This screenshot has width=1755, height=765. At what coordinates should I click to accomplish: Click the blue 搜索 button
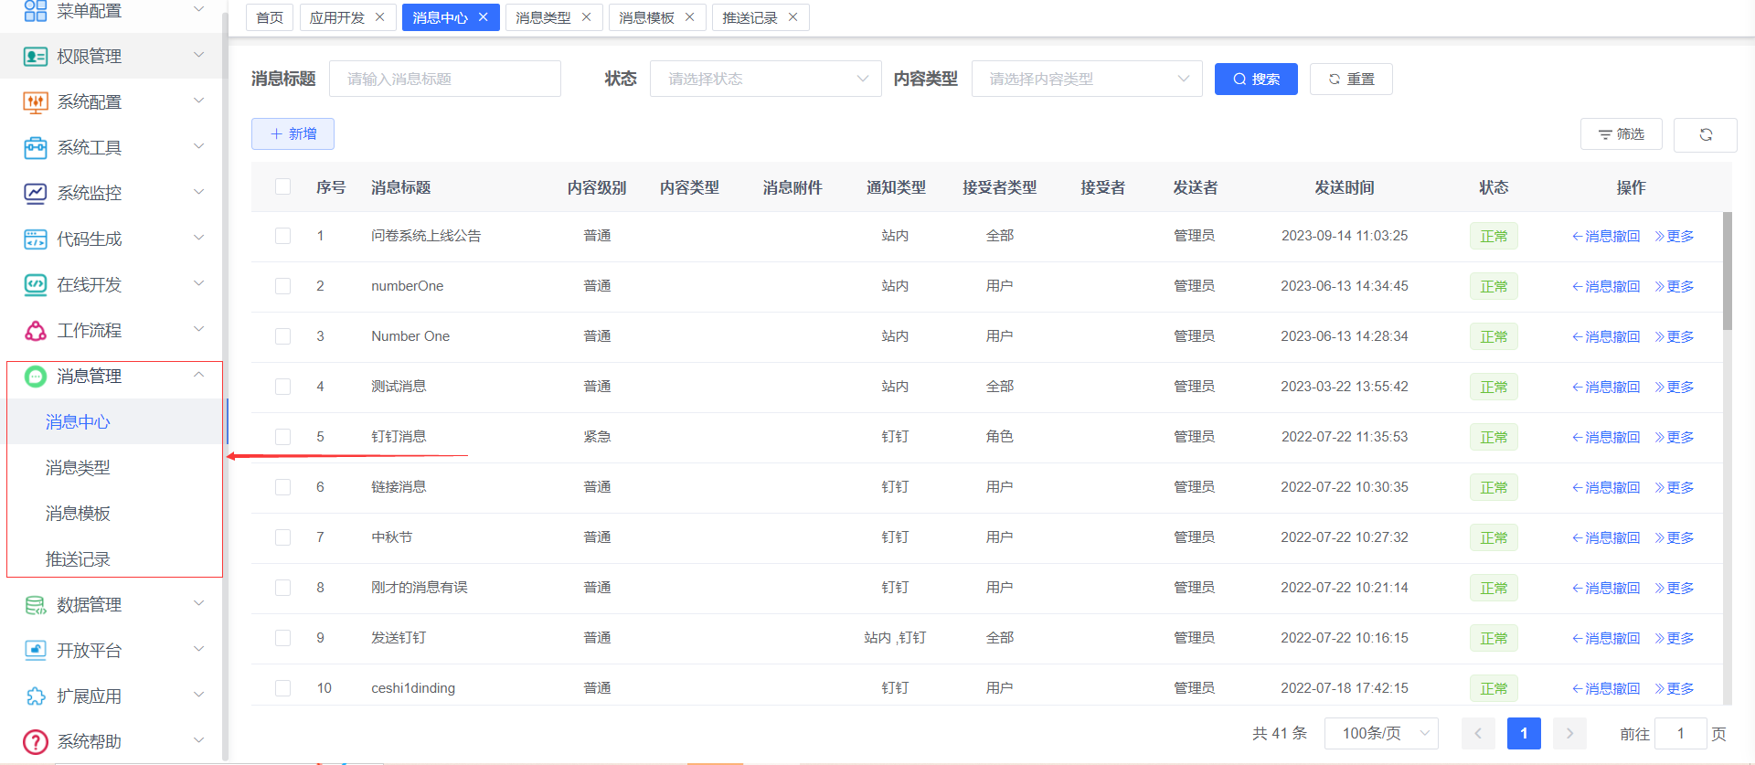1256,79
